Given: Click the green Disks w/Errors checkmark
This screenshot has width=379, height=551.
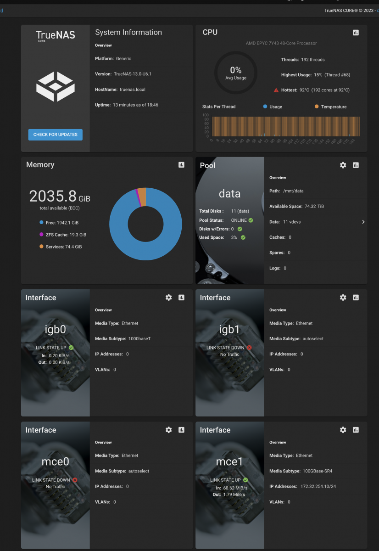Looking at the screenshot, I should (240, 229).
